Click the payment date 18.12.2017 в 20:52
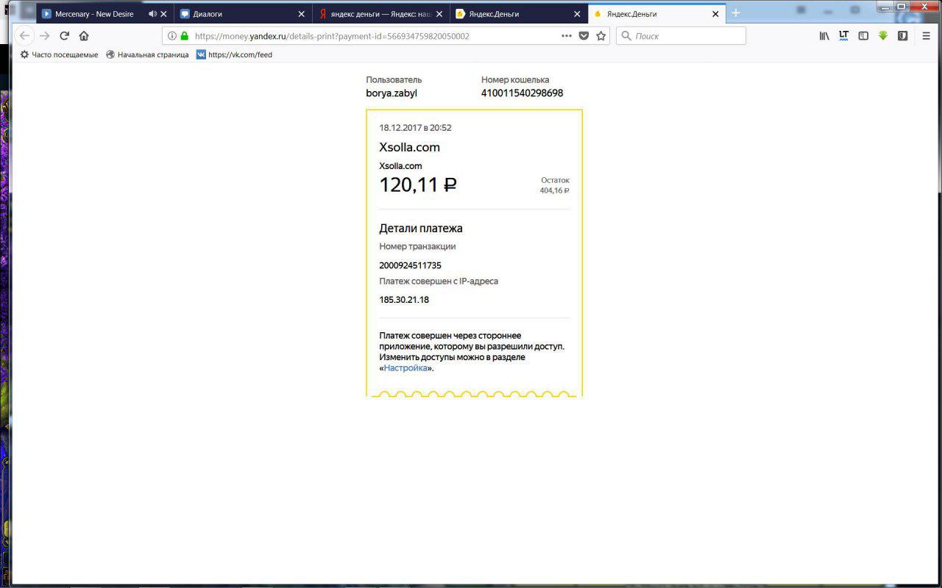This screenshot has height=588, width=942. (x=415, y=128)
